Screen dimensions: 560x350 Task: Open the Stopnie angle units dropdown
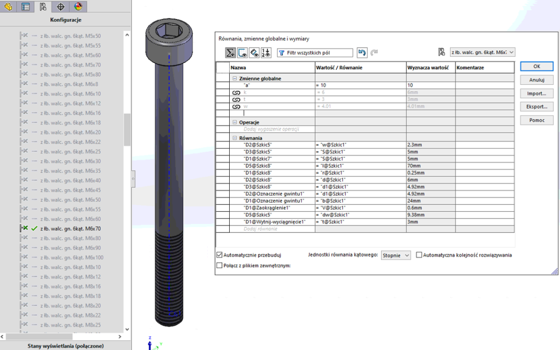click(396, 255)
